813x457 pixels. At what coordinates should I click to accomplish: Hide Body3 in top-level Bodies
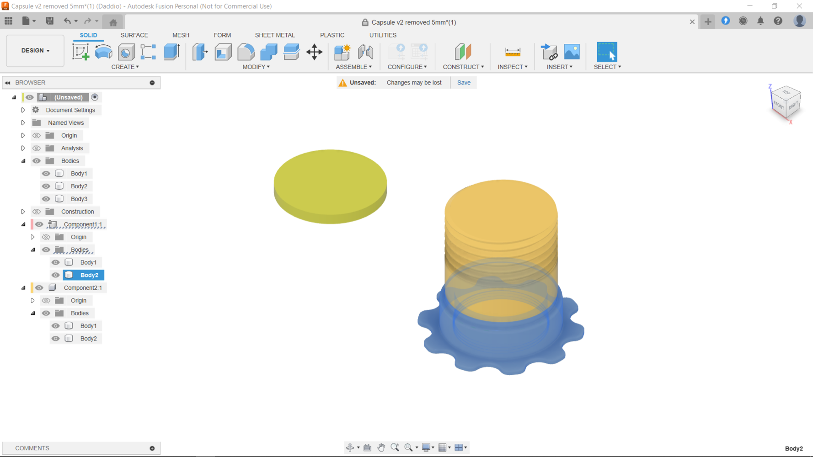(46, 199)
